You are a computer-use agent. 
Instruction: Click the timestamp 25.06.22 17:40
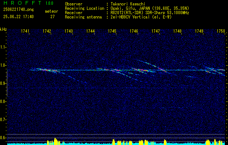tap(18, 17)
